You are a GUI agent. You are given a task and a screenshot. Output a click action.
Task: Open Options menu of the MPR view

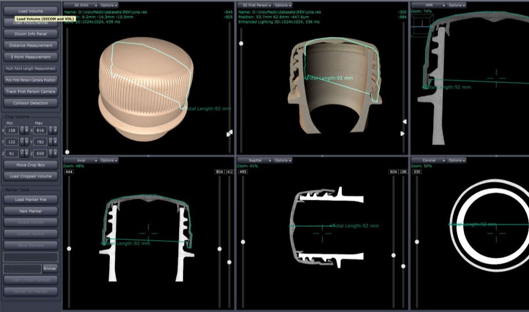pyautogui.click(x=456, y=5)
